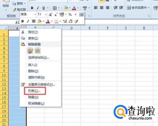The height and width of the screenshot is (126, 158).
Task: Click mini toolbar Italic button
Action: [x=28, y=21]
